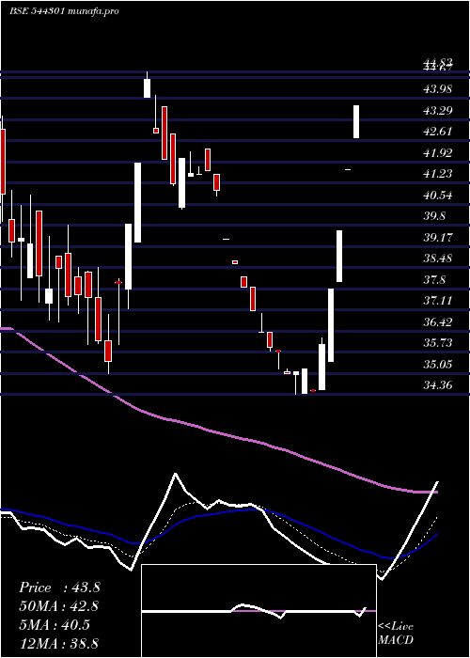Click the BSE 544301 munafa.pro title text
Viewport: 470px width, 658px height.
pyautogui.click(x=64, y=11)
